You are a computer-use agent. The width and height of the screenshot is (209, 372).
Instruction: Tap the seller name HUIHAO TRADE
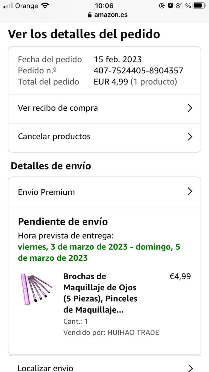coord(133,332)
